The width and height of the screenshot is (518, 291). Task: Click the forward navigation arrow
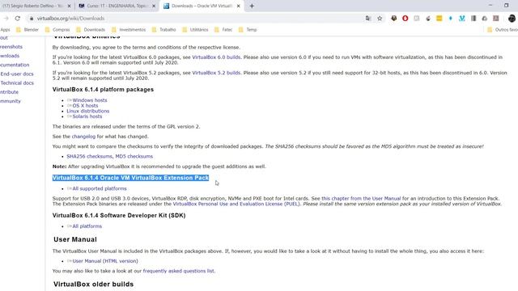[x=6, y=19]
